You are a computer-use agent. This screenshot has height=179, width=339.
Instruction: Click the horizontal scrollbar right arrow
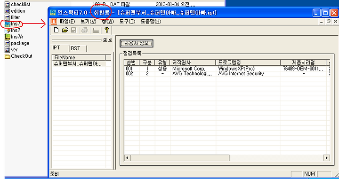(327, 158)
